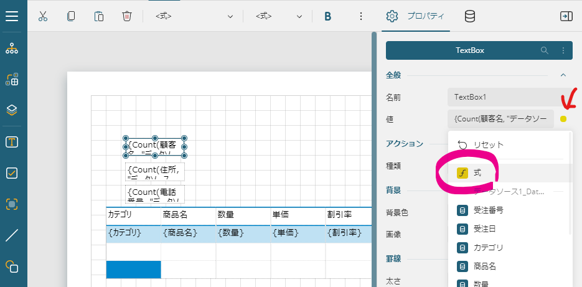
Task: Click the Copy icon in toolbar
Action: (71, 17)
